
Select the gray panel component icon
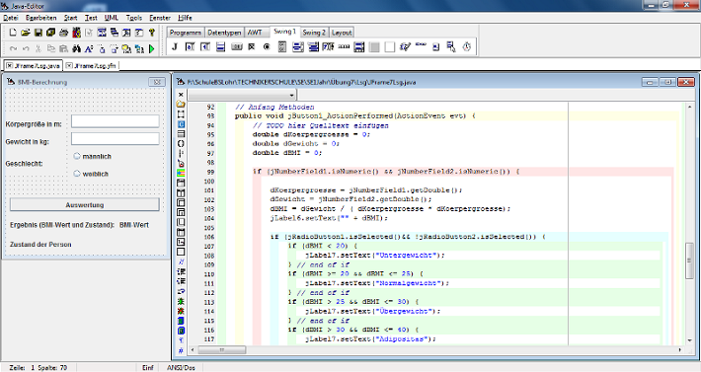pos(374,47)
